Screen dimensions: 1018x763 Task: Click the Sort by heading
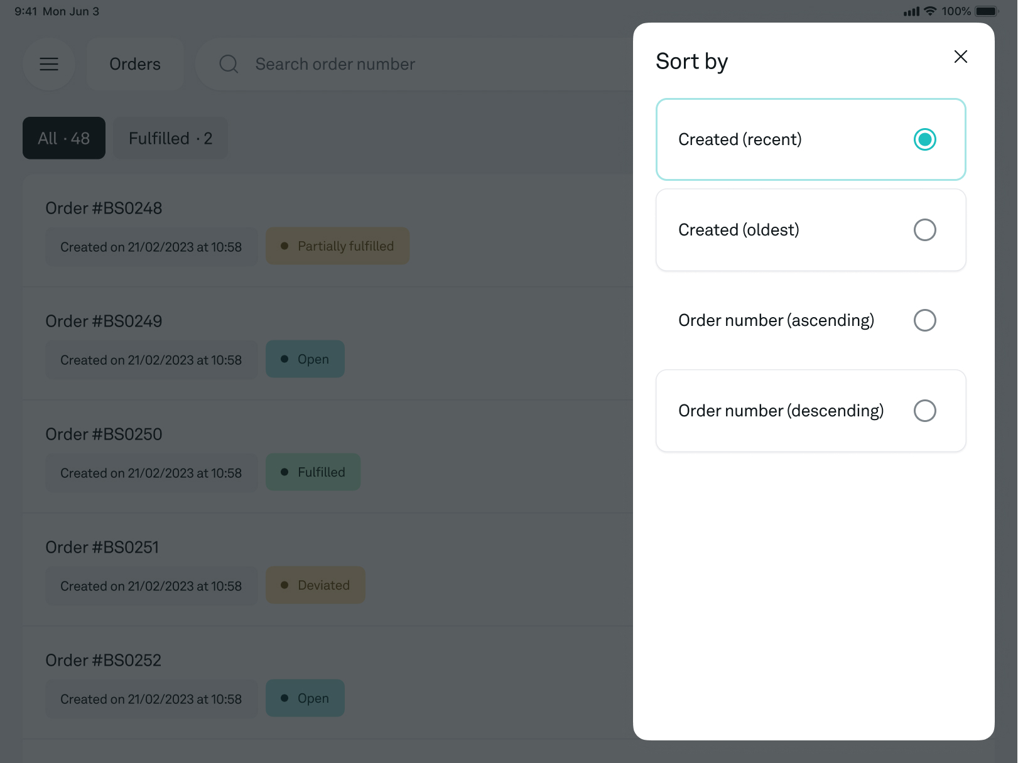coord(691,62)
